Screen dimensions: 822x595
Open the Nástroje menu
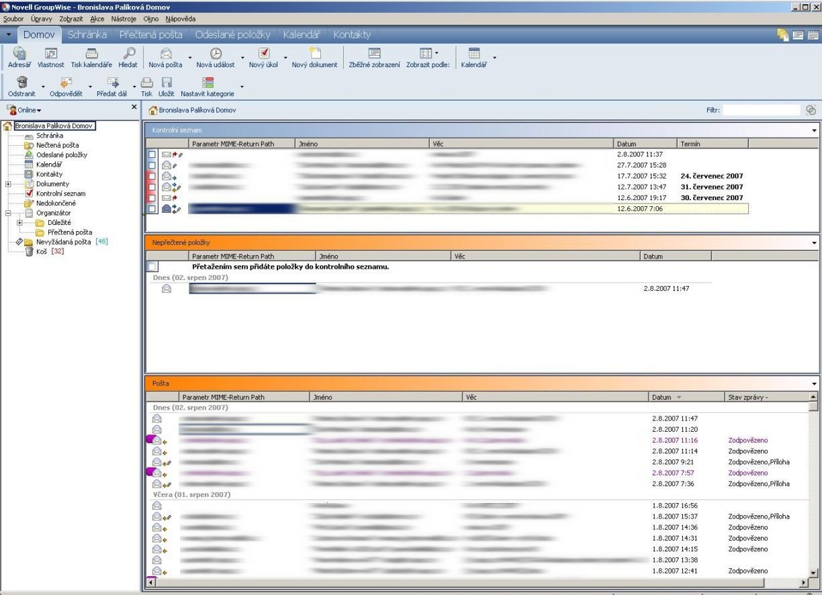point(124,18)
